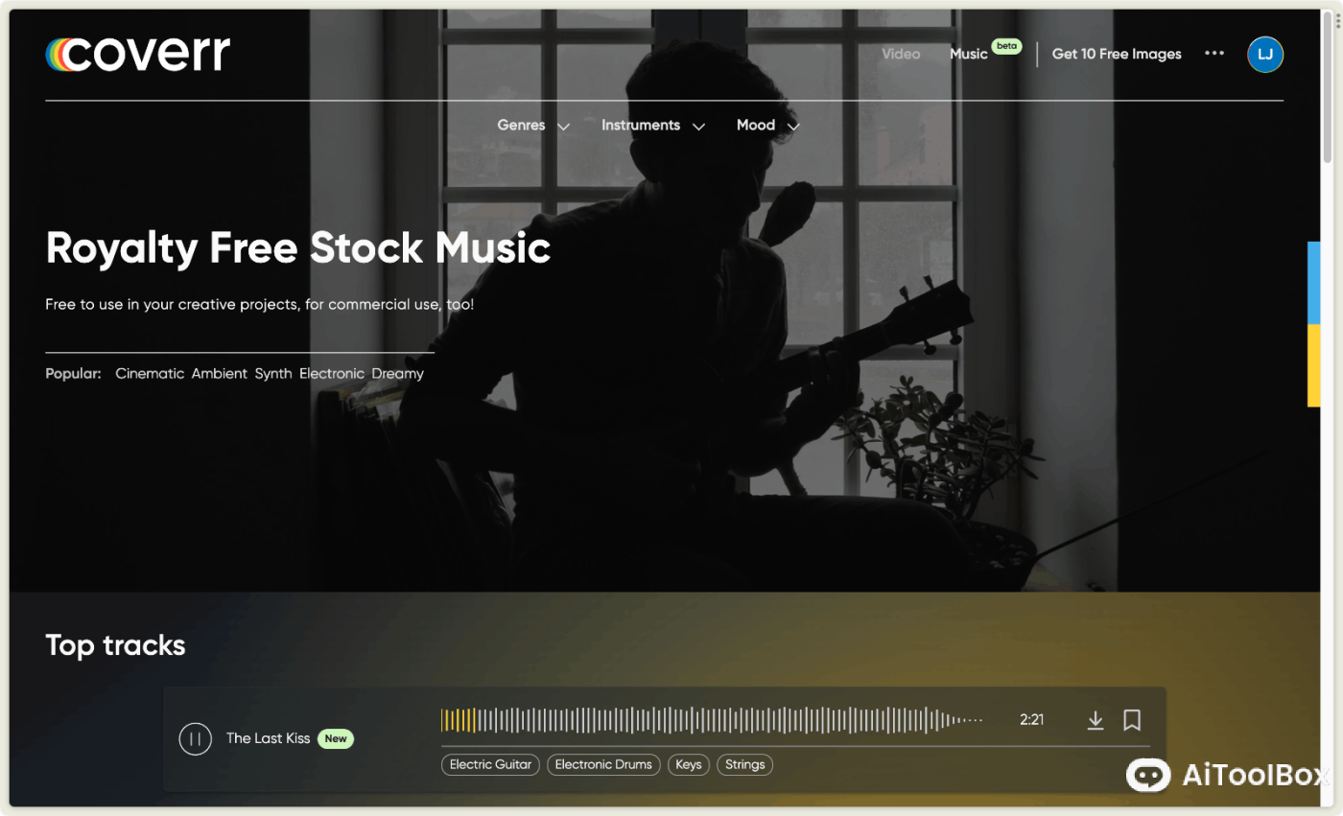Filter by Electronic Drums tag
Image resolution: width=1343 pixels, height=816 pixels.
pyautogui.click(x=603, y=764)
